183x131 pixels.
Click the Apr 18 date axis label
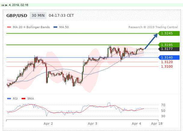pos(157,124)
